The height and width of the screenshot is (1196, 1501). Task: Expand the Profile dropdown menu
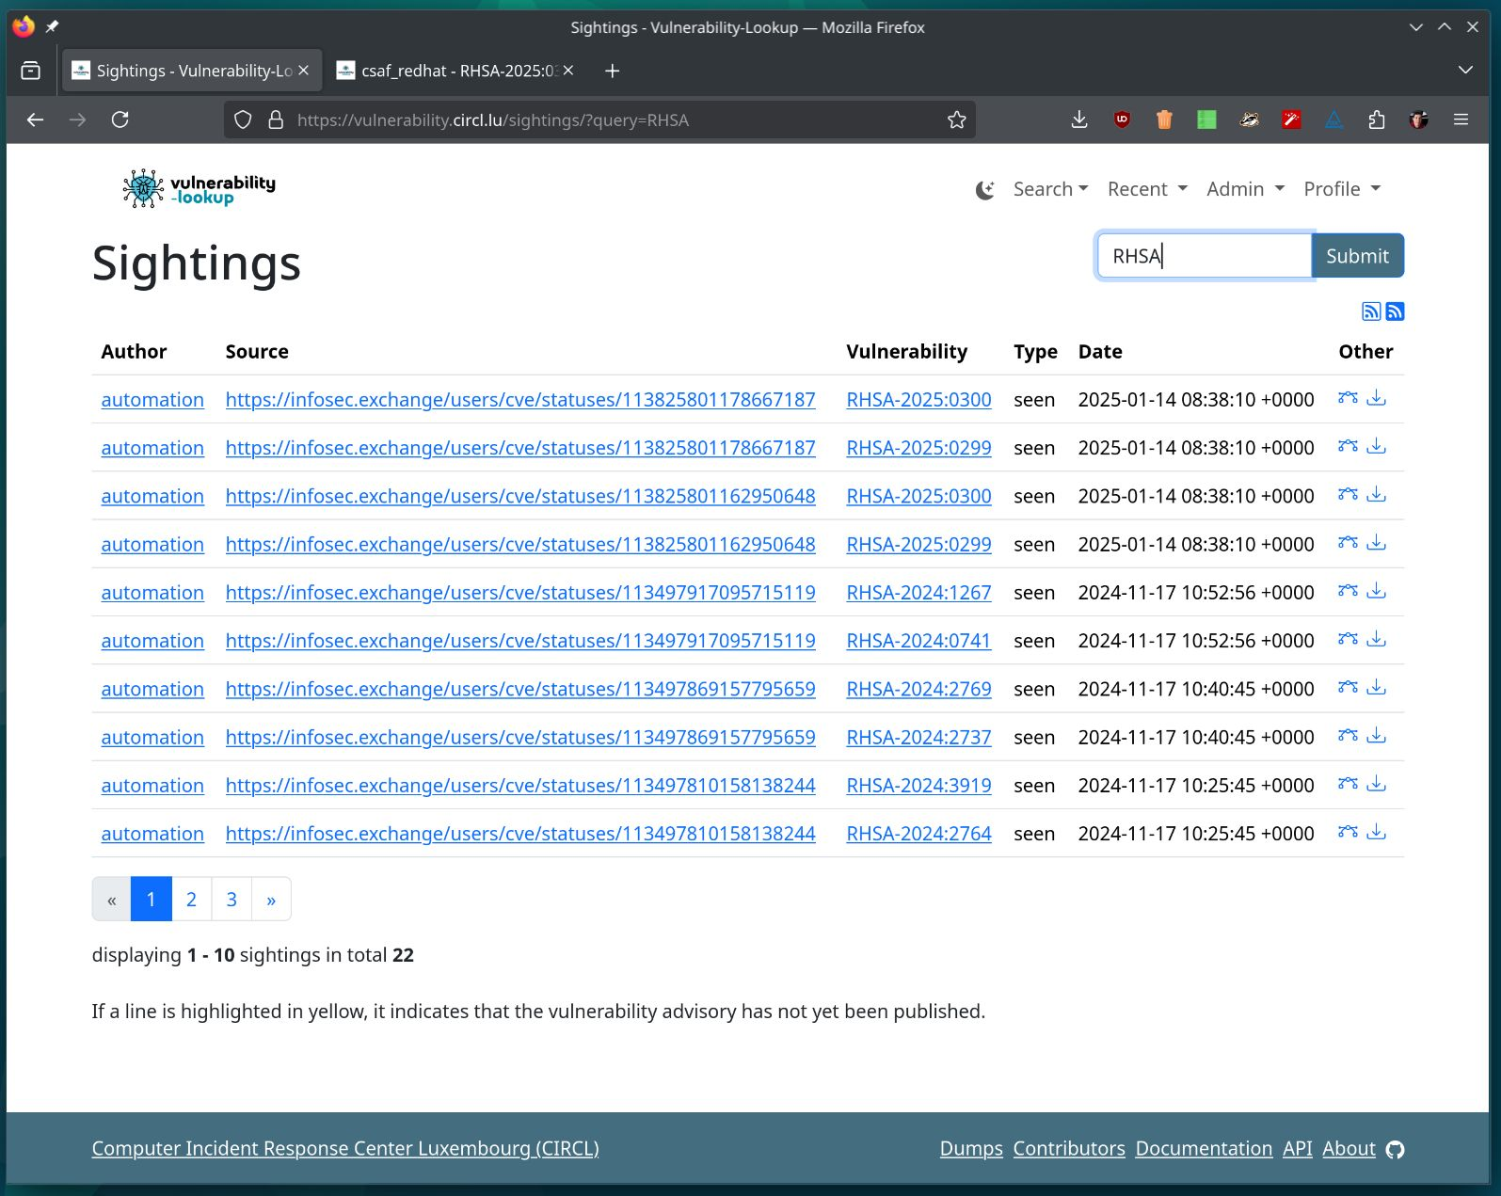pyautogui.click(x=1342, y=189)
